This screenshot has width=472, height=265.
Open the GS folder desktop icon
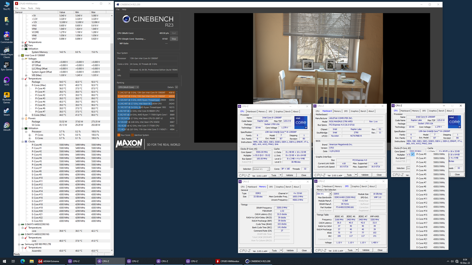(7, 21)
